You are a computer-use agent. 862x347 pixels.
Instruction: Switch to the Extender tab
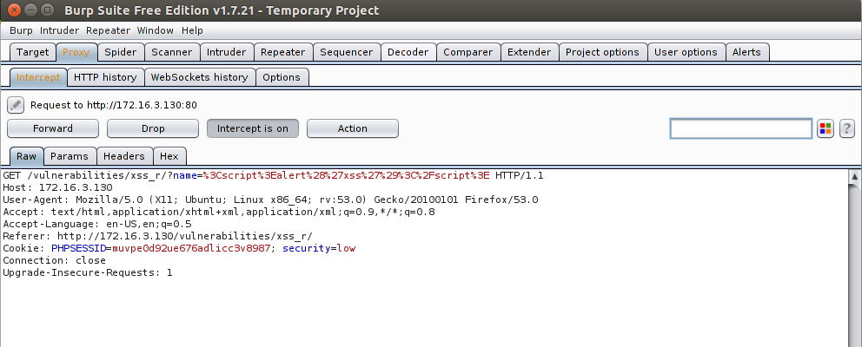pos(529,52)
